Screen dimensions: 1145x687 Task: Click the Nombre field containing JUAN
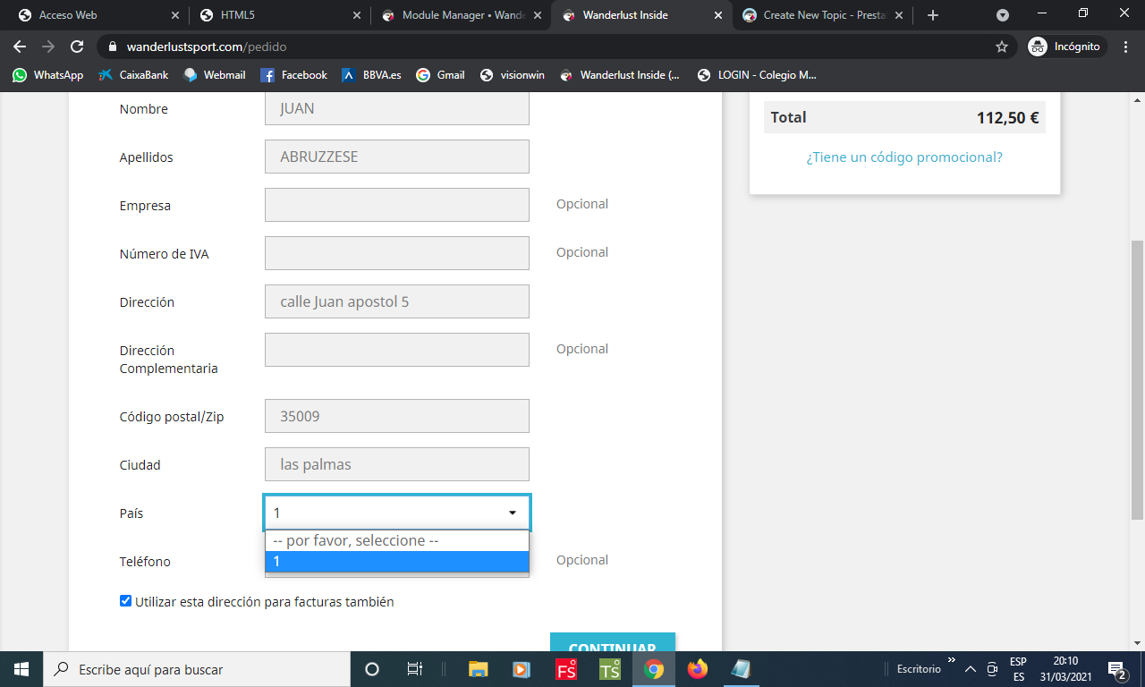397,108
